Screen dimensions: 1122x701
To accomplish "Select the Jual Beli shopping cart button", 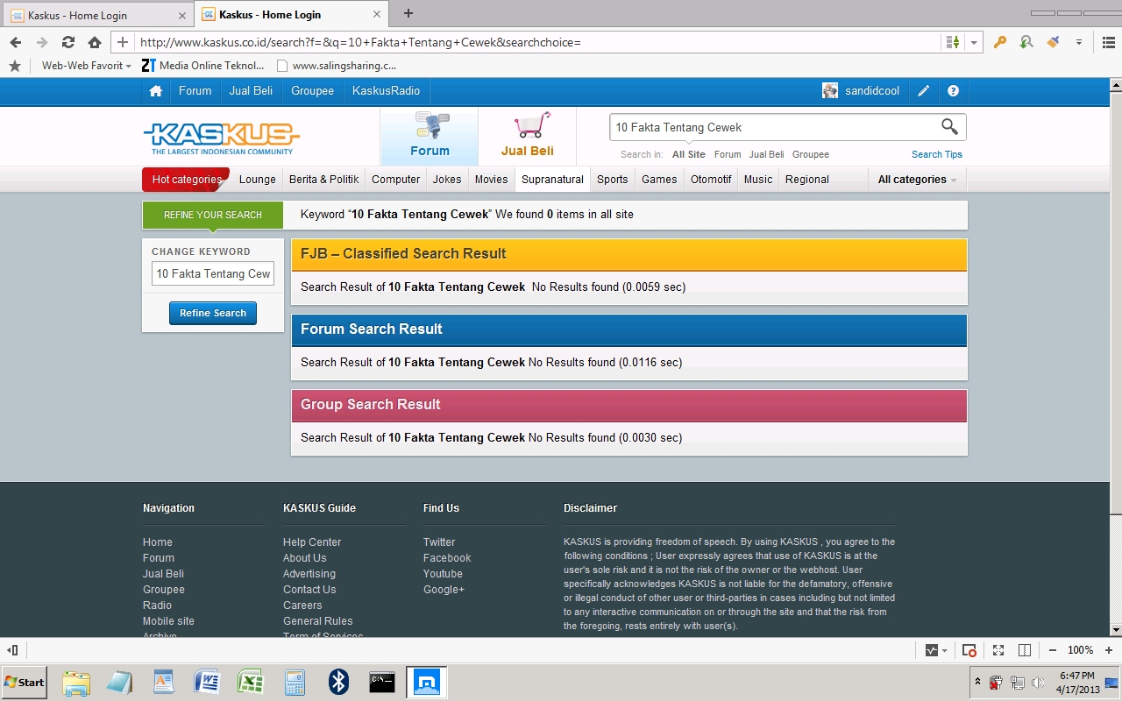I will tap(528, 136).
